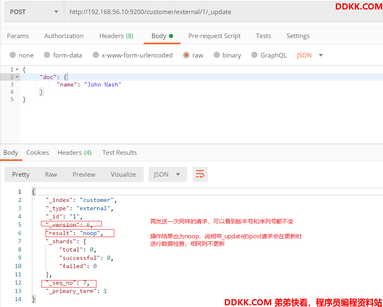The height and width of the screenshot is (307, 383).
Task: Select the none body type
Action: click(22, 55)
